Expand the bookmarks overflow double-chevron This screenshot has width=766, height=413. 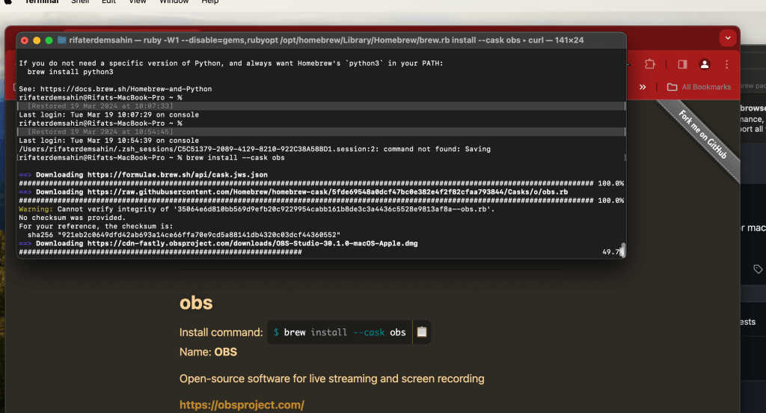click(643, 87)
